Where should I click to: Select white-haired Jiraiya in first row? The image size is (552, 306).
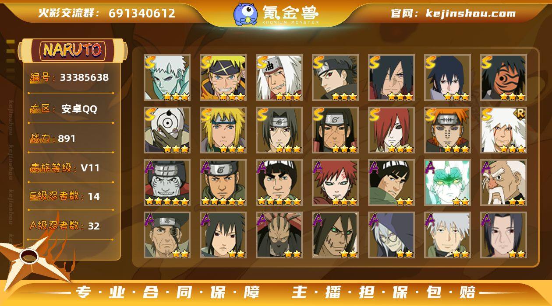tap(280, 78)
